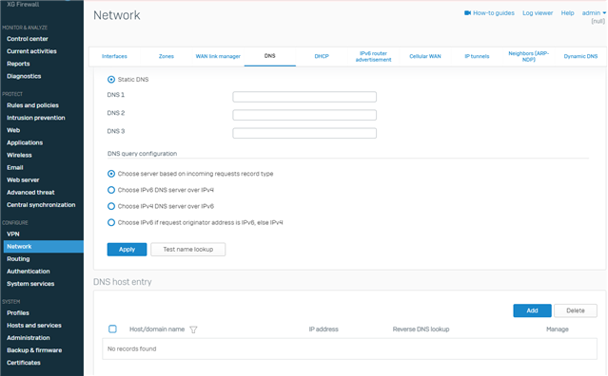The width and height of the screenshot is (608, 376).
Task: Click the DNS 3 input field
Action: click(304, 133)
